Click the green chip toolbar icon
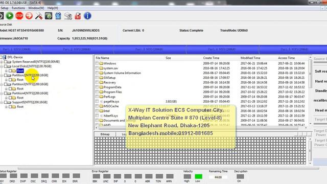 point(49,16)
